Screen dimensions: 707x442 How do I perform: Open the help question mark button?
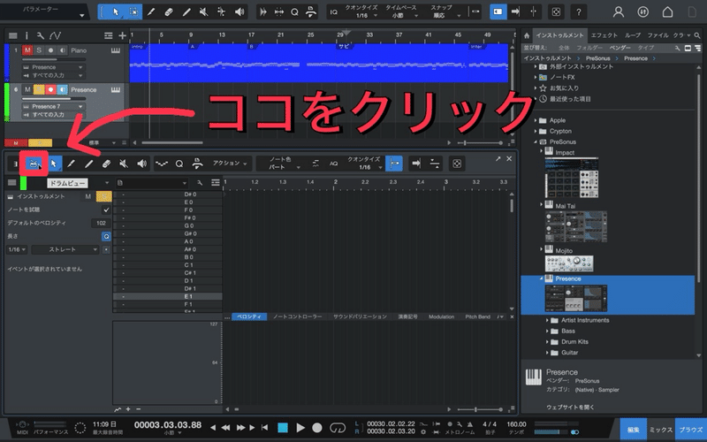tap(579, 12)
